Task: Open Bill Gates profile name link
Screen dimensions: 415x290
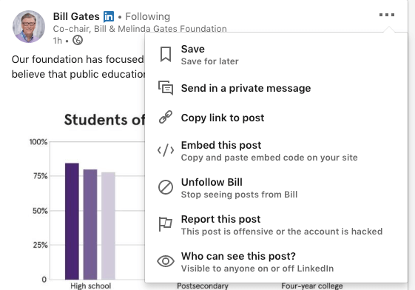Action: pos(76,16)
